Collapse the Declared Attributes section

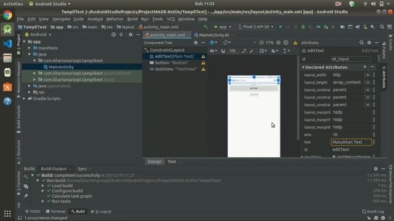click(x=303, y=67)
